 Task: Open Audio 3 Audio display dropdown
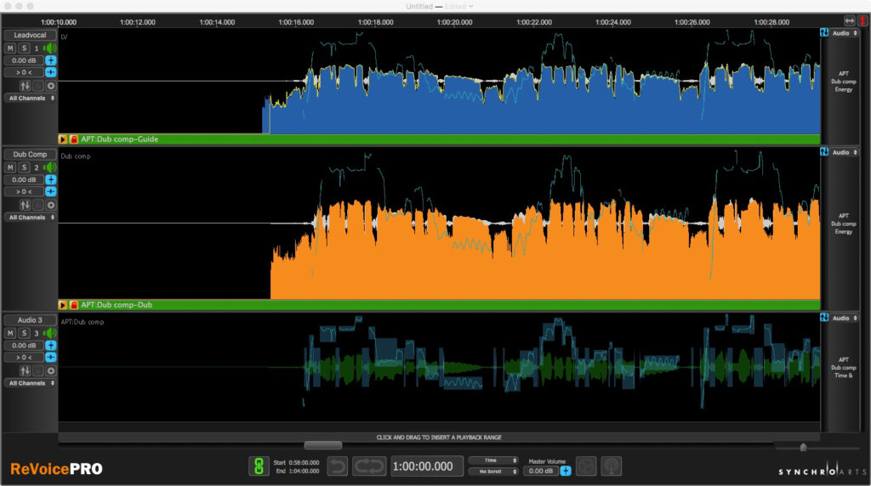click(845, 319)
